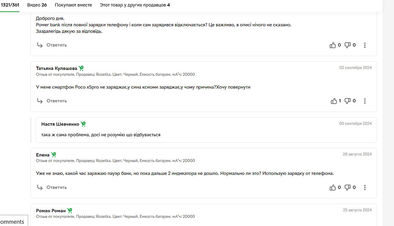394x226 pixels.
Task: Dislike Татьяна Кулешова's review with thumbs down
Action: (x=348, y=101)
